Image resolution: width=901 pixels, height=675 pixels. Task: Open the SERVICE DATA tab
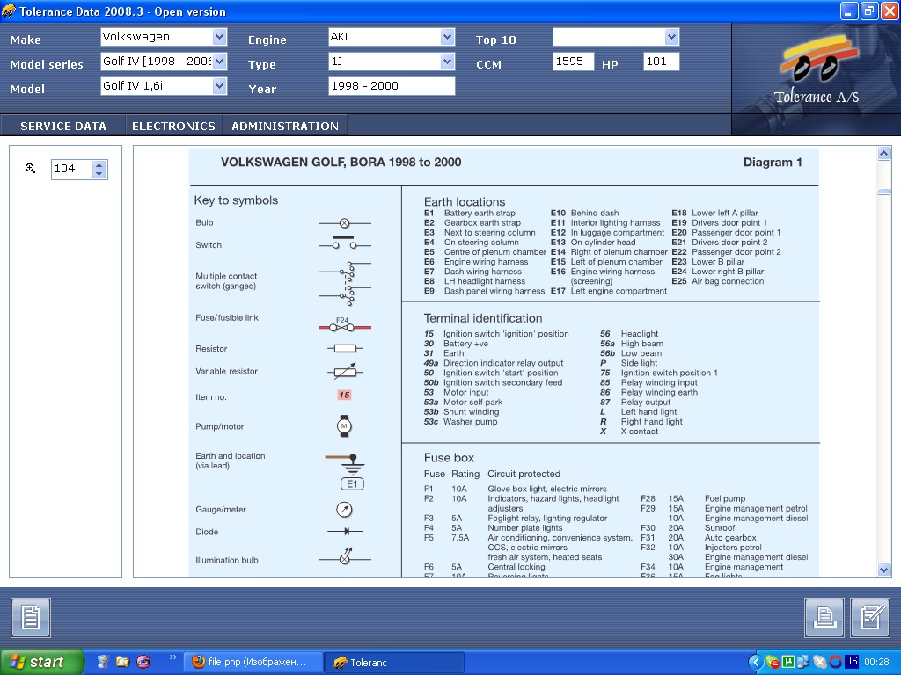pos(63,126)
